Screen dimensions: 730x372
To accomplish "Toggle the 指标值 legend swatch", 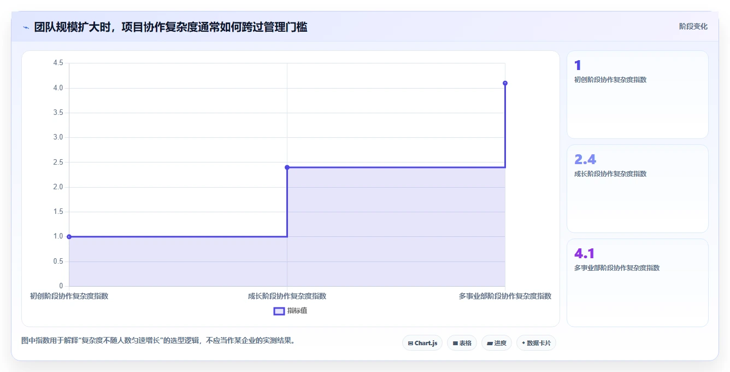I will tap(279, 311).
